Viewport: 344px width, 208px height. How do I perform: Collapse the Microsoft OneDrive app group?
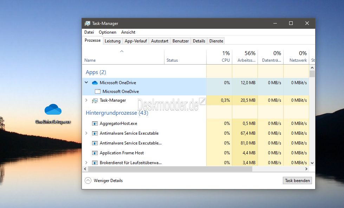86,82
